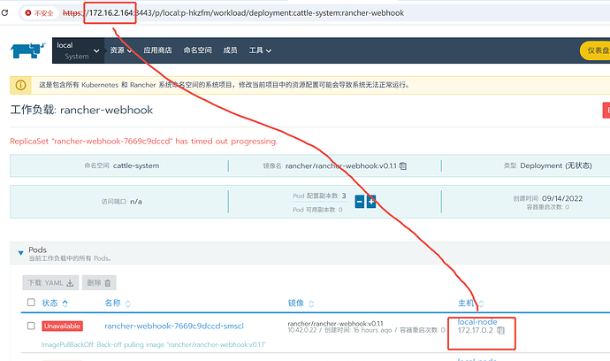
Task: Click the Rancher cow logo
Action: (x=28, y=51)
